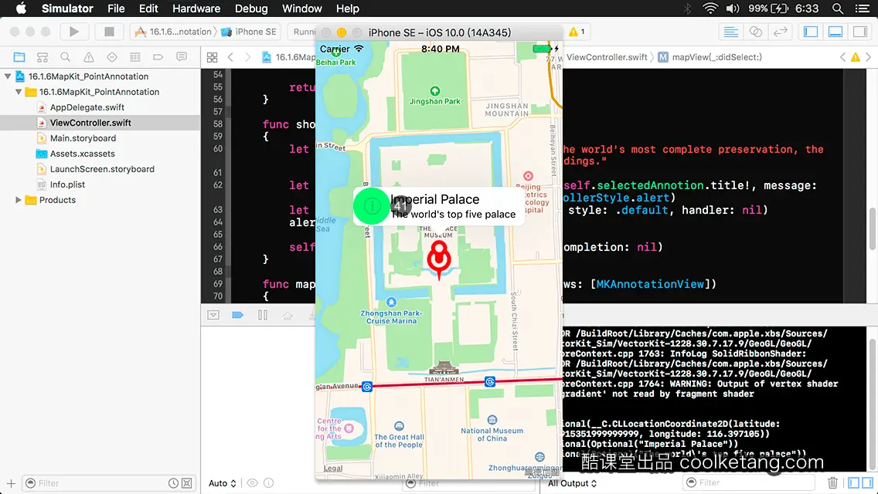Open the Auto variables scope dropdown
This screenshot has height=494, width=878.
(223, 483)
